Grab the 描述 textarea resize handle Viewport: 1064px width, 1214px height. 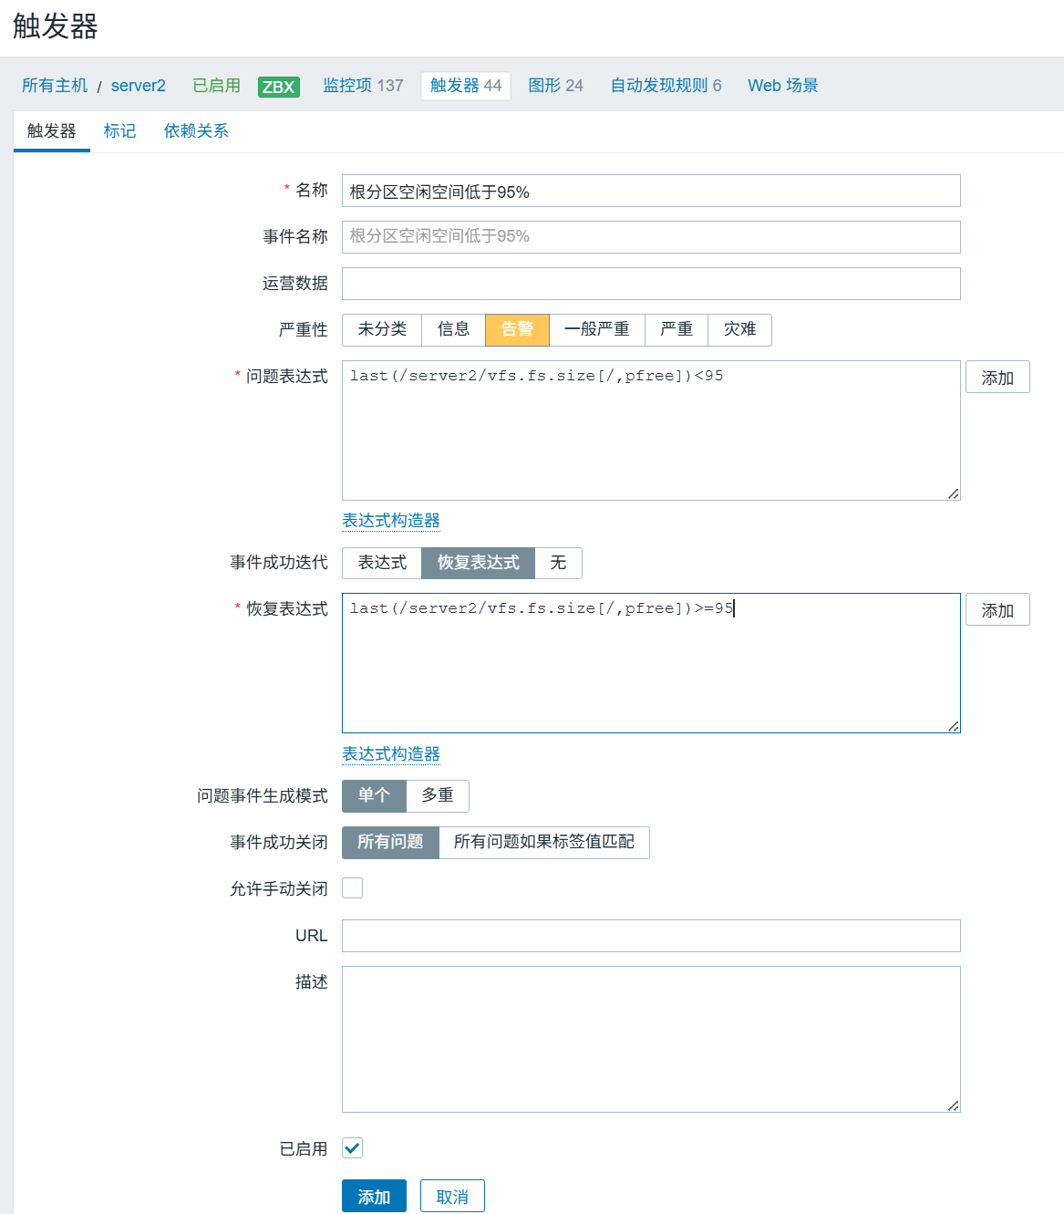click(x=953, y=1105)
